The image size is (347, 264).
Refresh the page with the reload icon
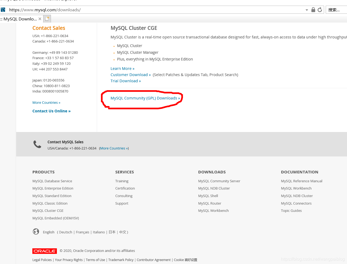click(x=320, y=10)
